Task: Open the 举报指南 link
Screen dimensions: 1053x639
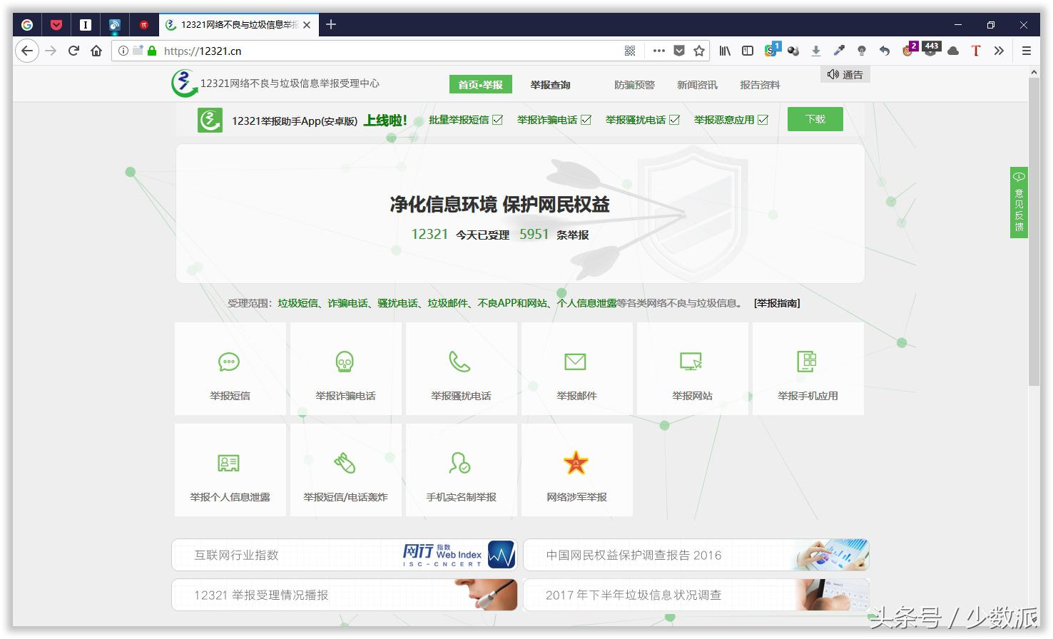Action: (776, 302)
